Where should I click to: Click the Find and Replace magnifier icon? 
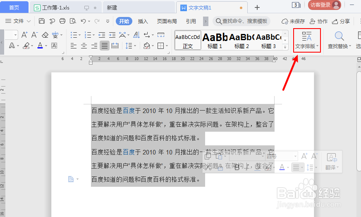(339, 36)
